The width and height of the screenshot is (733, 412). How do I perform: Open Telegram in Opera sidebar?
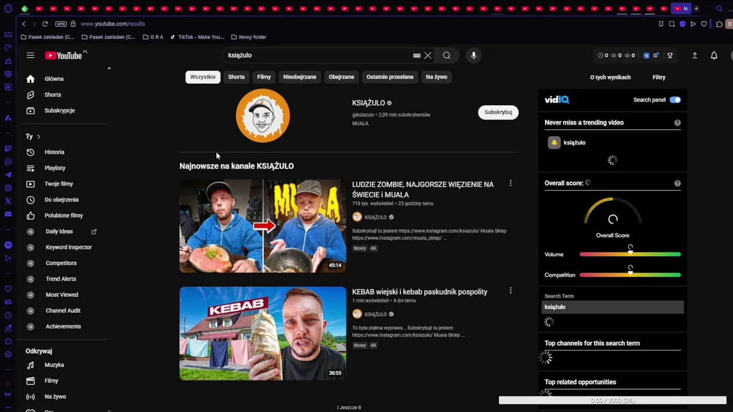(8, 175)
